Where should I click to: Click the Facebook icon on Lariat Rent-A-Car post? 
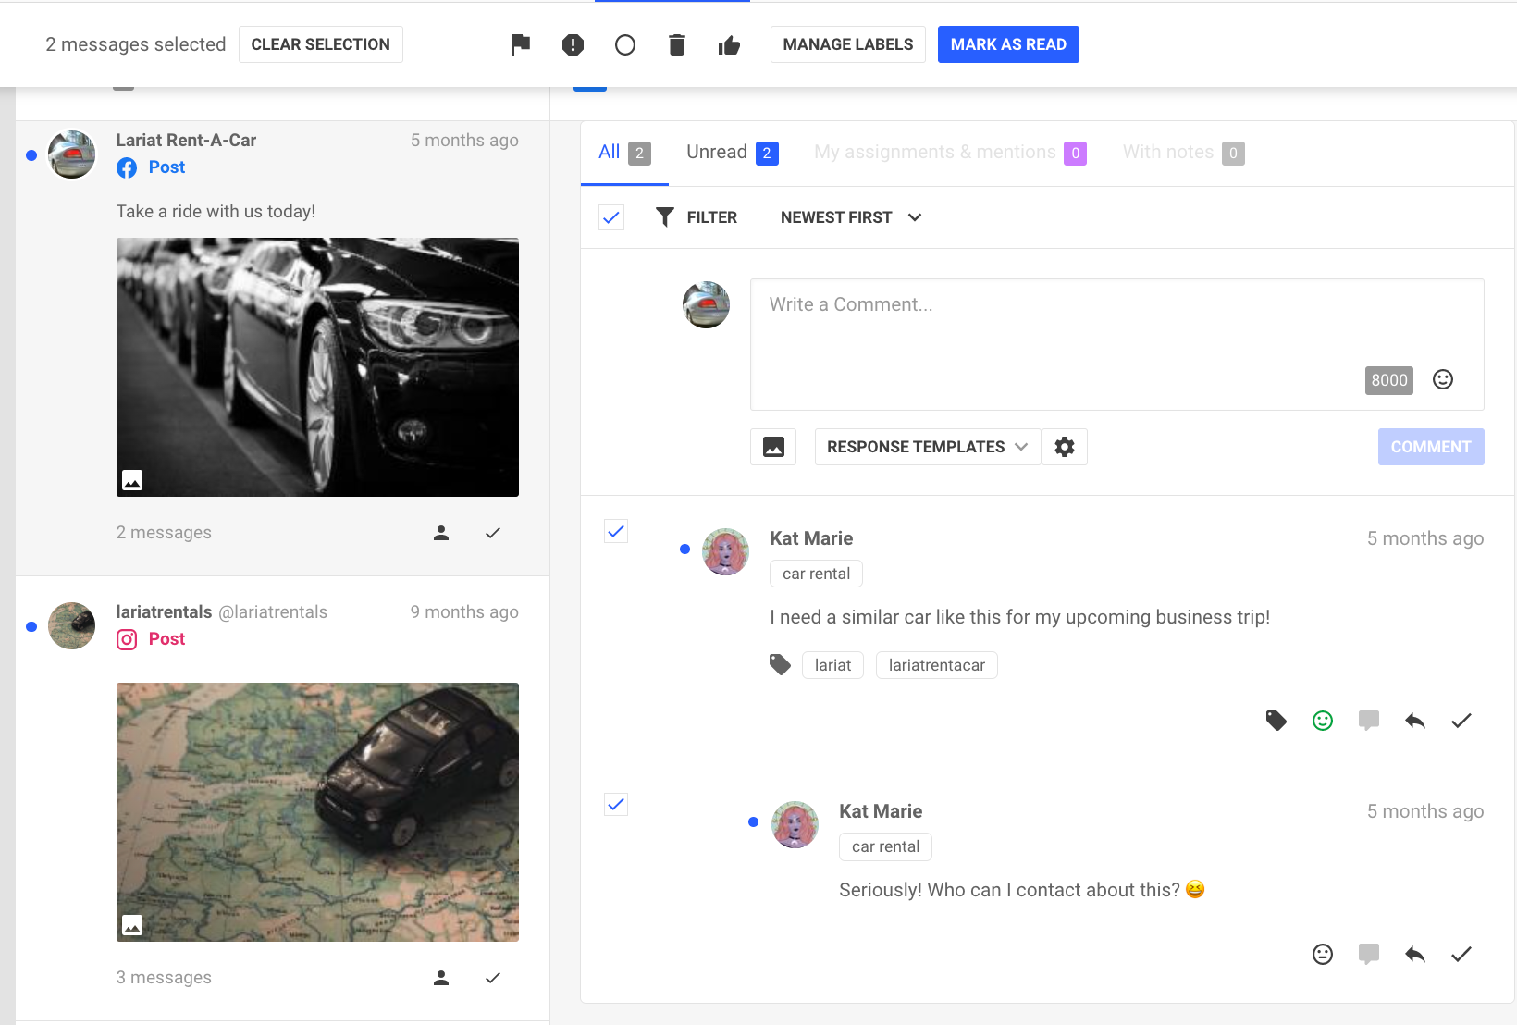127,167
